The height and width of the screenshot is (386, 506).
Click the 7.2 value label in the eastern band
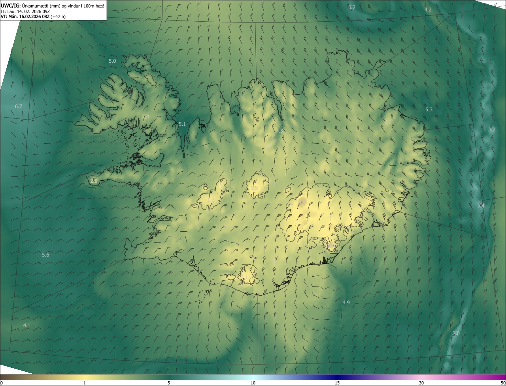pyautogui.click(x=492, y=130)
